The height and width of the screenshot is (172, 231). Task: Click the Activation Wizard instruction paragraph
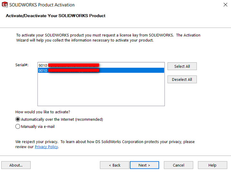(108, 38)
